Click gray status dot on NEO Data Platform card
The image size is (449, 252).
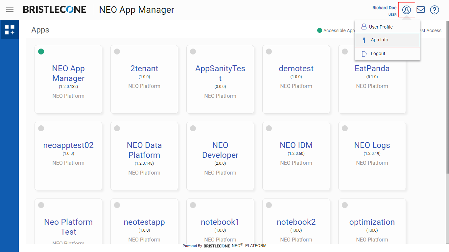(117, 128)
